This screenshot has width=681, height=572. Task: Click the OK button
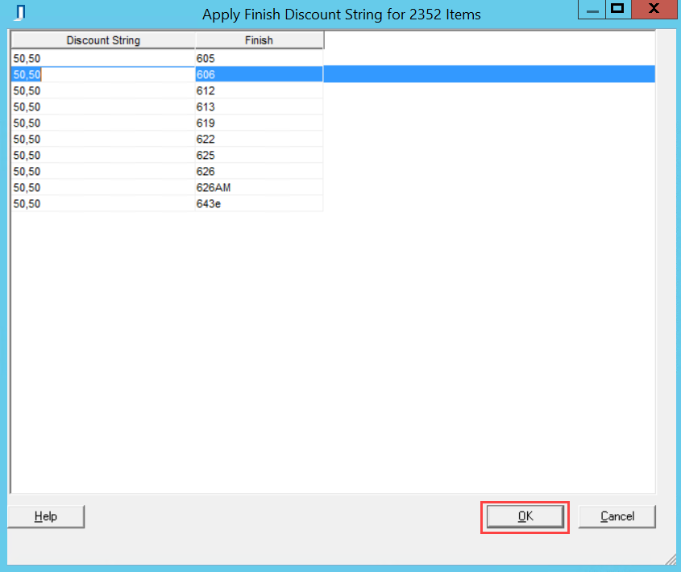coord(525,516)
